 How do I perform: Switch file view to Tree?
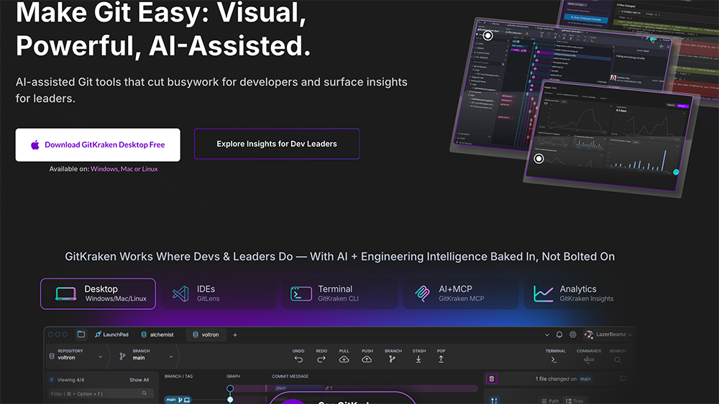(x=575, y=401)
